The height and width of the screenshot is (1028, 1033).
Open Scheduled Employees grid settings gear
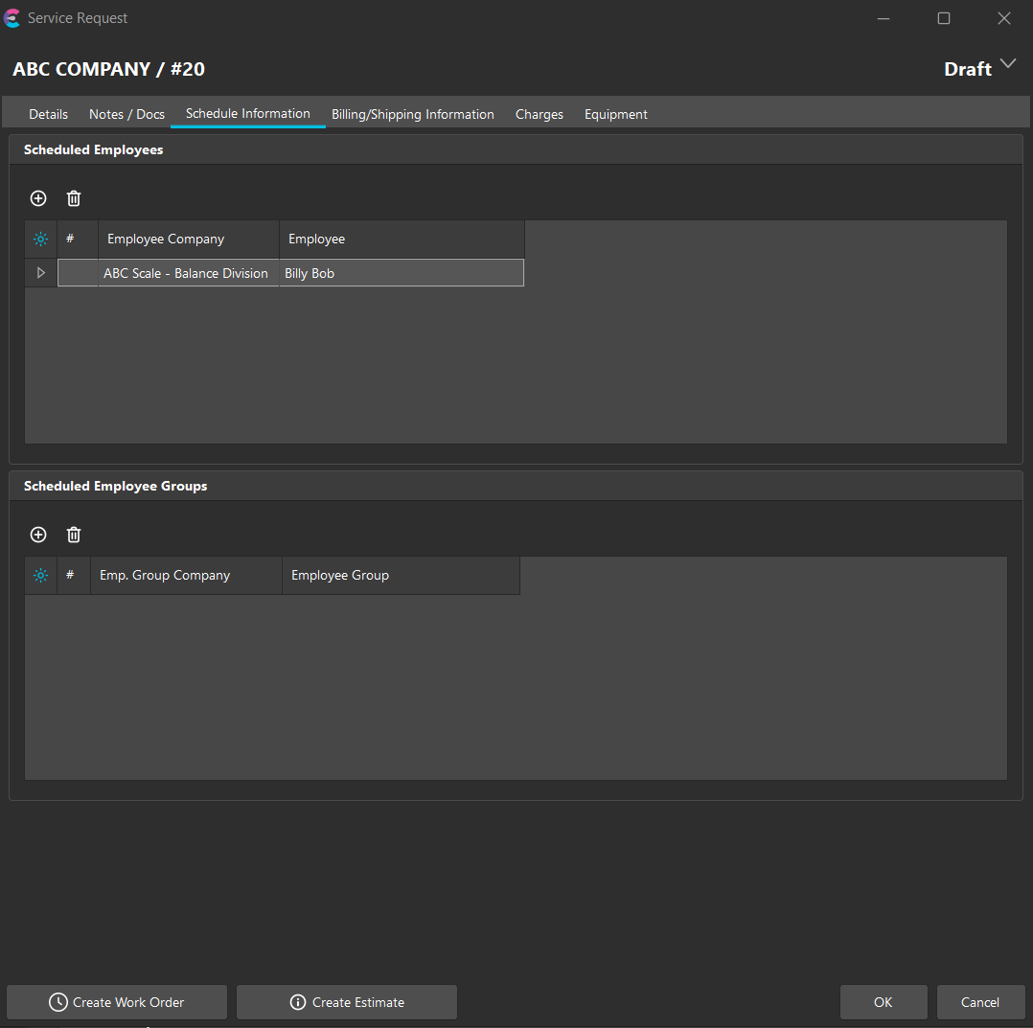(x=40, y=240)
